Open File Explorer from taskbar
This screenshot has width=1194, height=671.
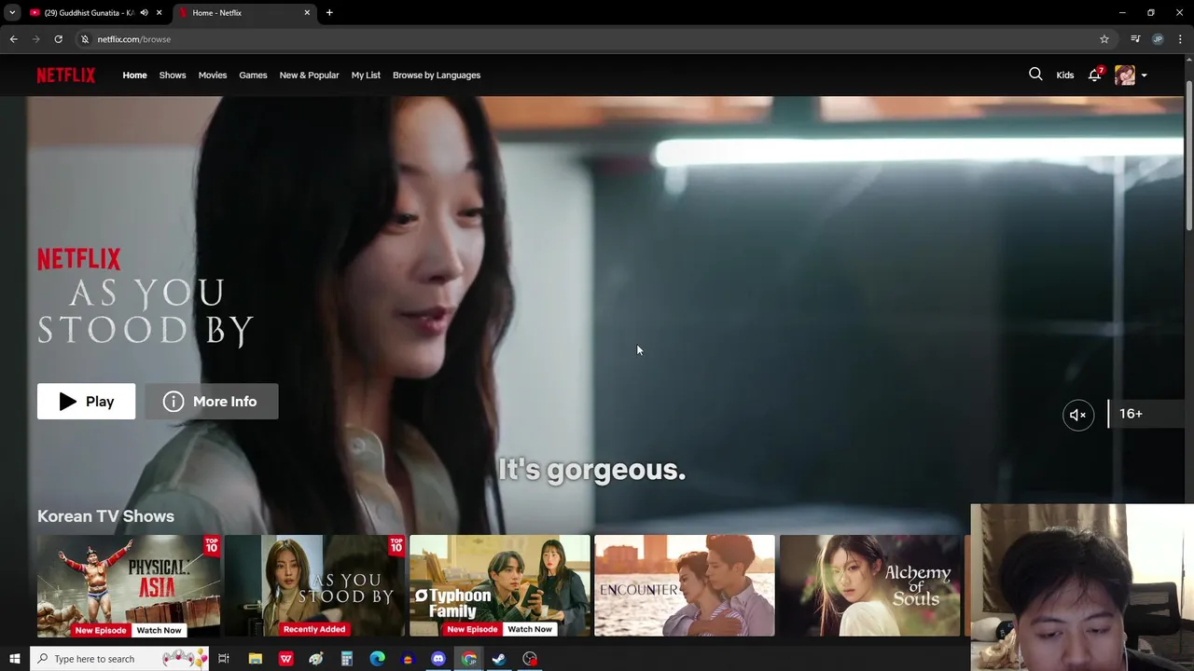pyautogui.click(x=255, y=659)
